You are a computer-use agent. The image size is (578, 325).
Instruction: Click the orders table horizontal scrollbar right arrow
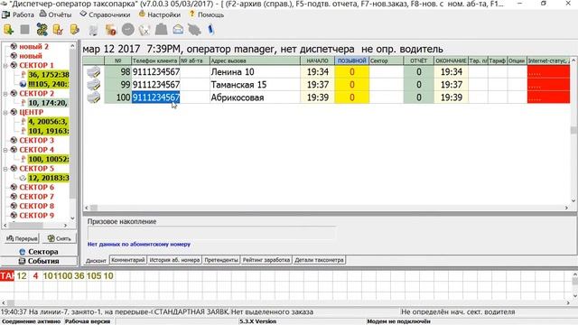[566, 208]
